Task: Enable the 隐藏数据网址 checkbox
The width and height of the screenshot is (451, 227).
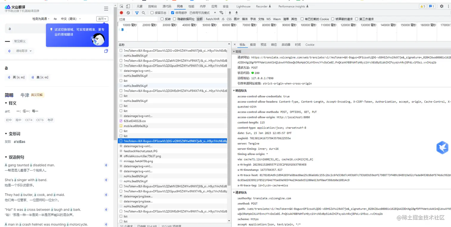Action: (x=174, y=19)
